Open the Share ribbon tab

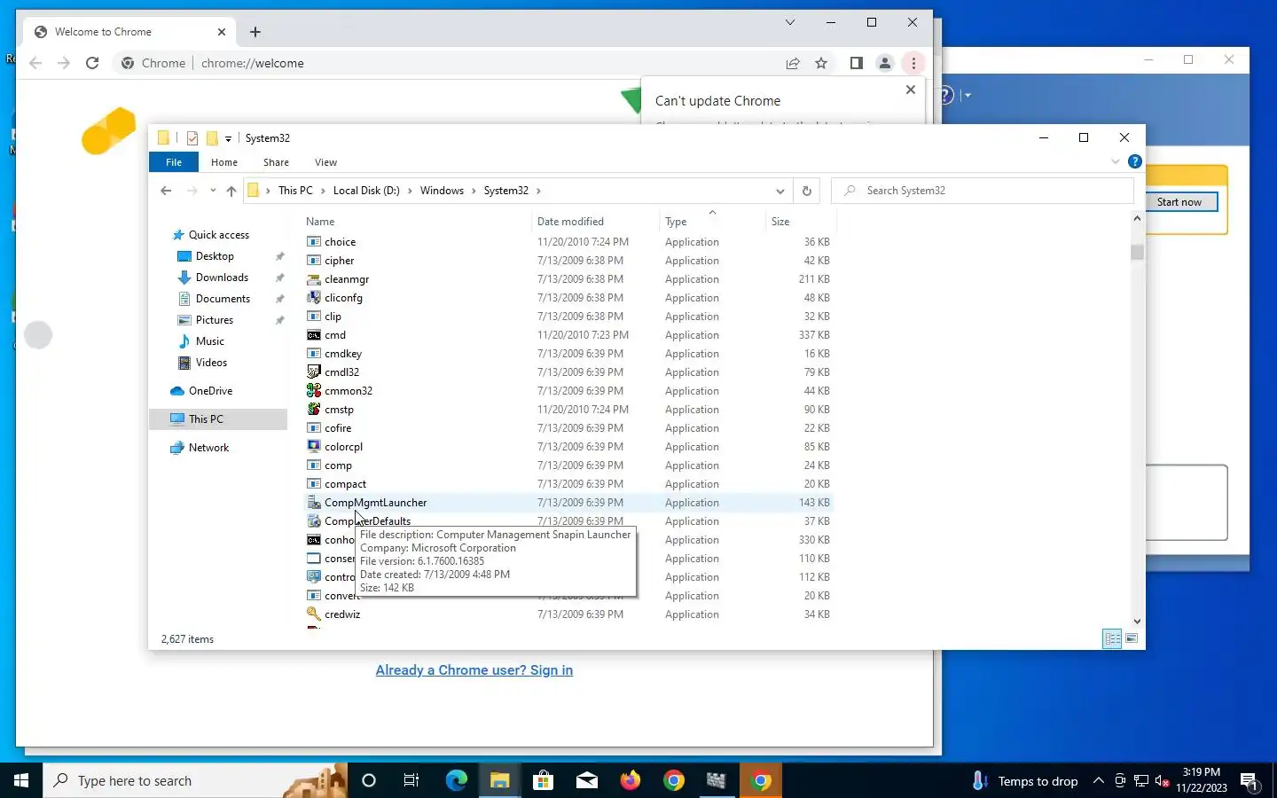pyautogui.click(x=276, y=162)
